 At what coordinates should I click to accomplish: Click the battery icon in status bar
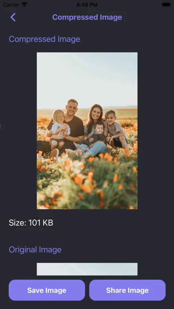tap(166, 4)
